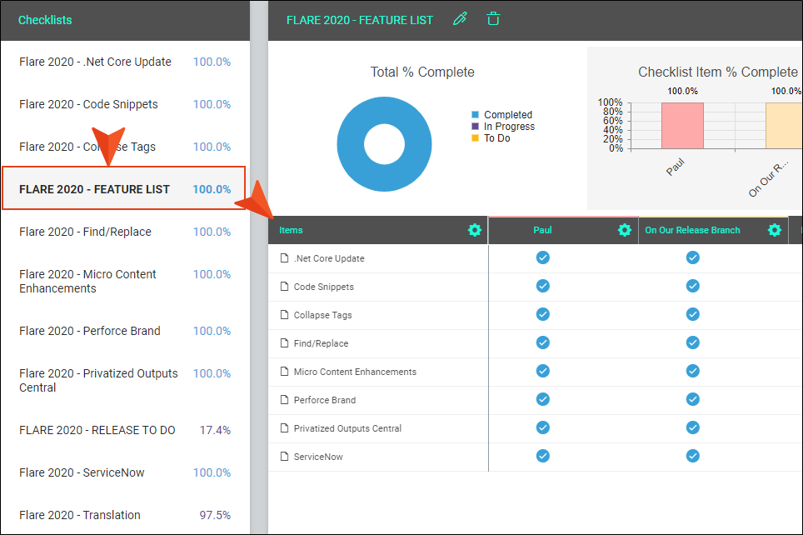This screenshot has width=803, height=535.
Task: Click the file icon beside Perforce Brand item
Action: (x=284, y=399)
